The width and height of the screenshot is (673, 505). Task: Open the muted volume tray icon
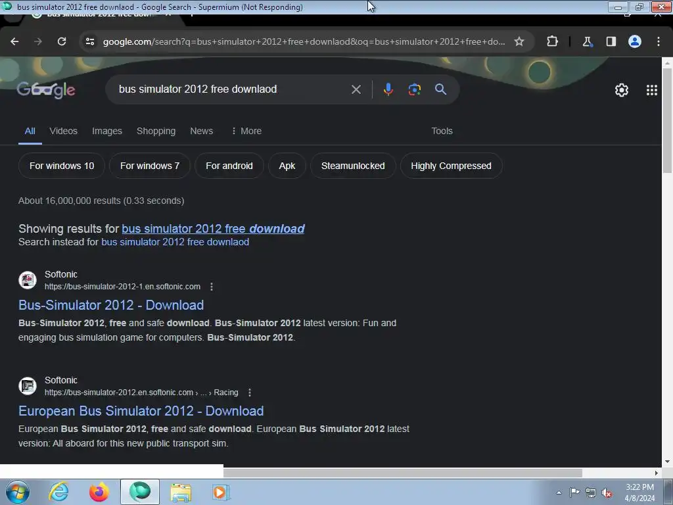click(607, 493)
